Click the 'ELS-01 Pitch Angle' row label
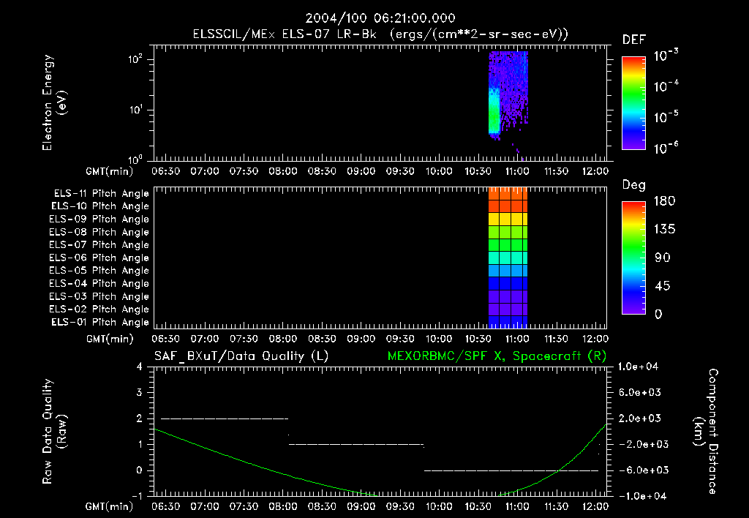The image size is (749, 518). [100, 322]
